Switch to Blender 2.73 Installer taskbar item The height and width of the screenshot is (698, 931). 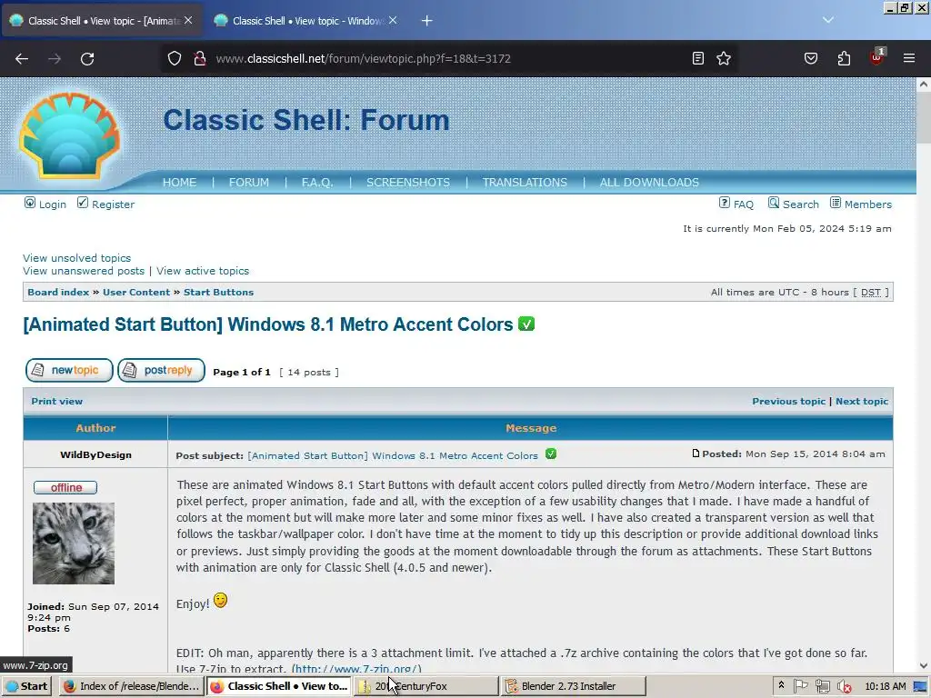click(x=574, y=686)
